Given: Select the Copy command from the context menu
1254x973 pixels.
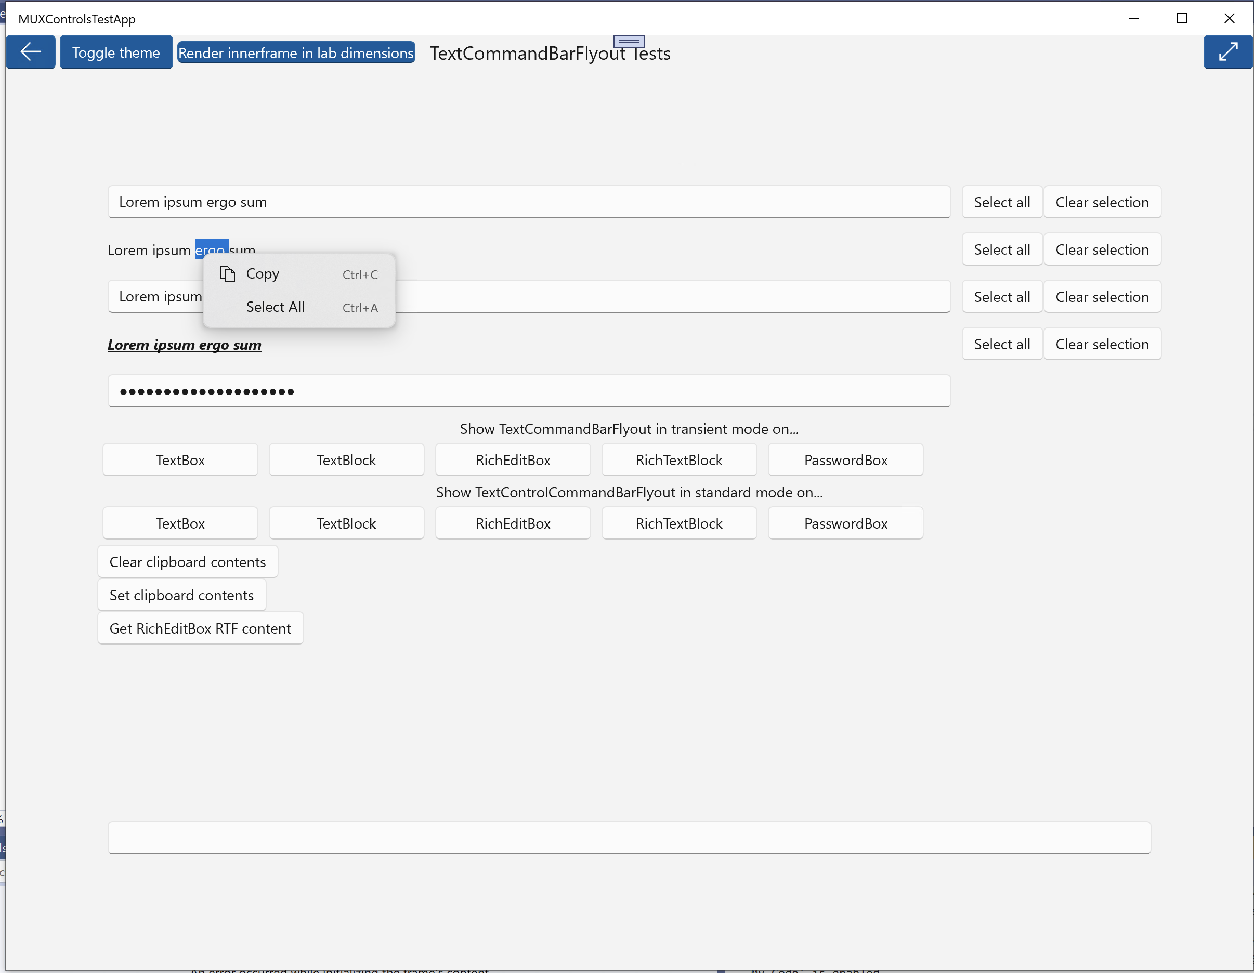Looking at the screenshot, I should (263, 274).
